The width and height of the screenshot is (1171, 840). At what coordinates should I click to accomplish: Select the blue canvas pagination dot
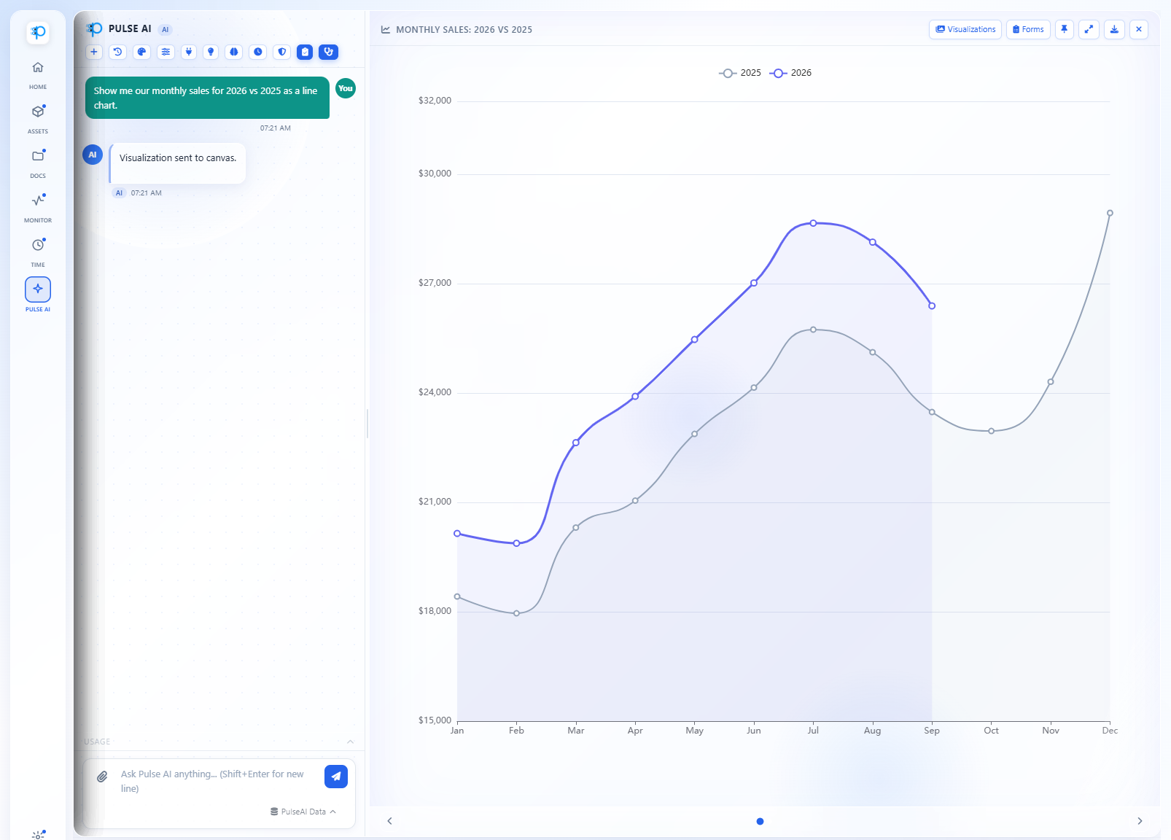760,821
